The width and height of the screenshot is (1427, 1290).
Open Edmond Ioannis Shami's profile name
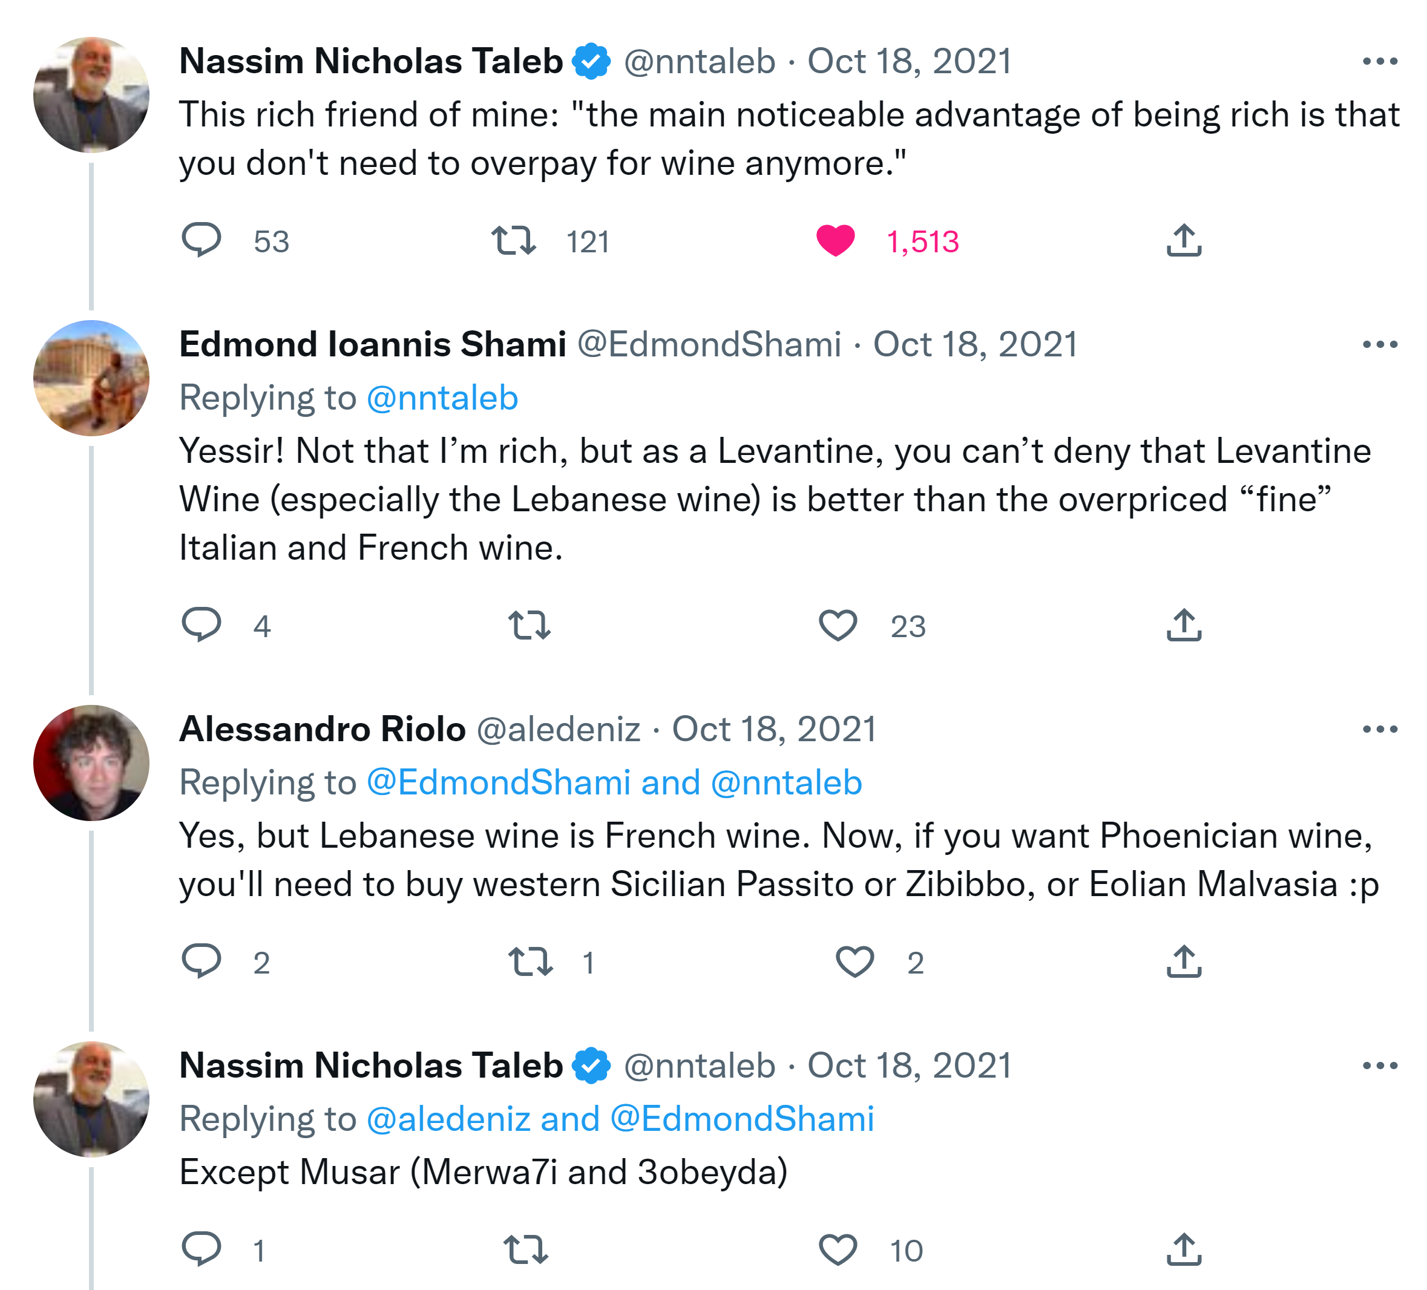pos(372,345)
